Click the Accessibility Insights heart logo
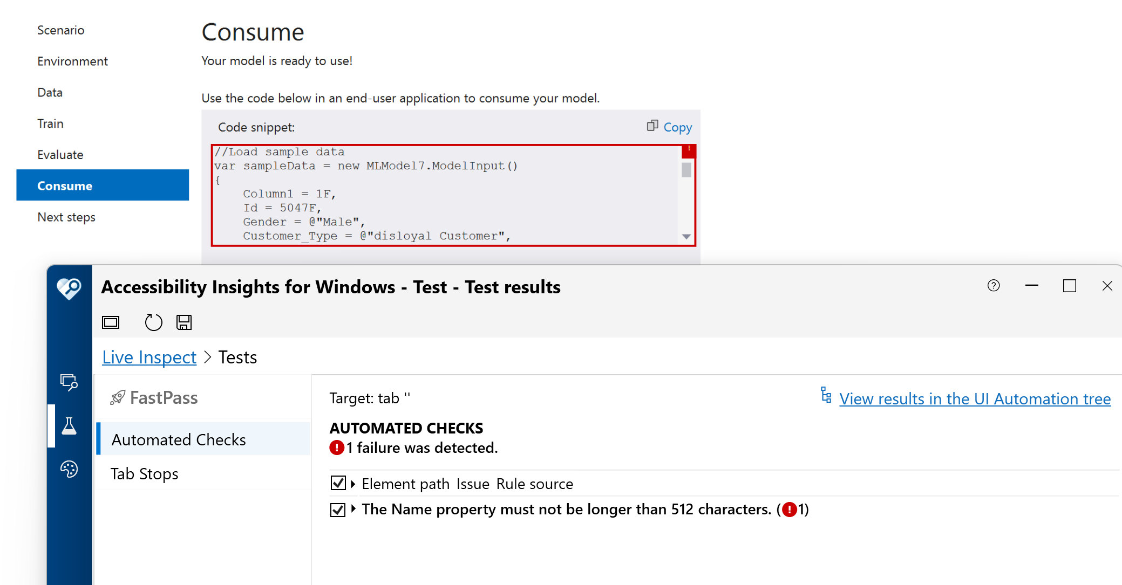The width and height of the screenshot is (1122, 585). point(69,288)
